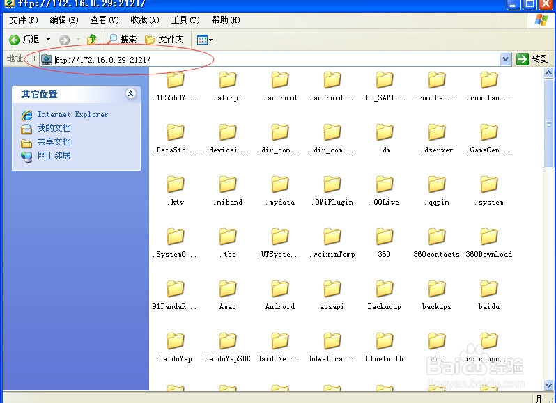Select the bluetooth folder

tap(384, 348)
